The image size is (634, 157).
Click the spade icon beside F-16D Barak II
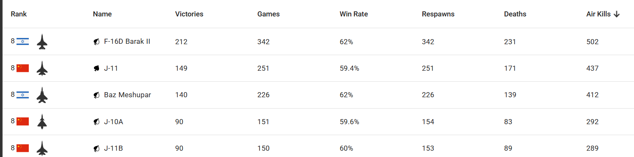96,42
